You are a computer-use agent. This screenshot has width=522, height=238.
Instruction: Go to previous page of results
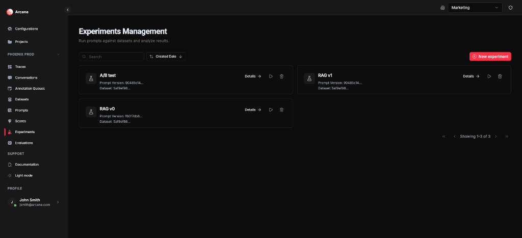(454, 136)
